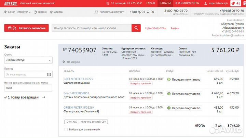Open notifications badge showing 41
Image resolution: width=246 pixels, height=138 pixels.
[236, 3]
